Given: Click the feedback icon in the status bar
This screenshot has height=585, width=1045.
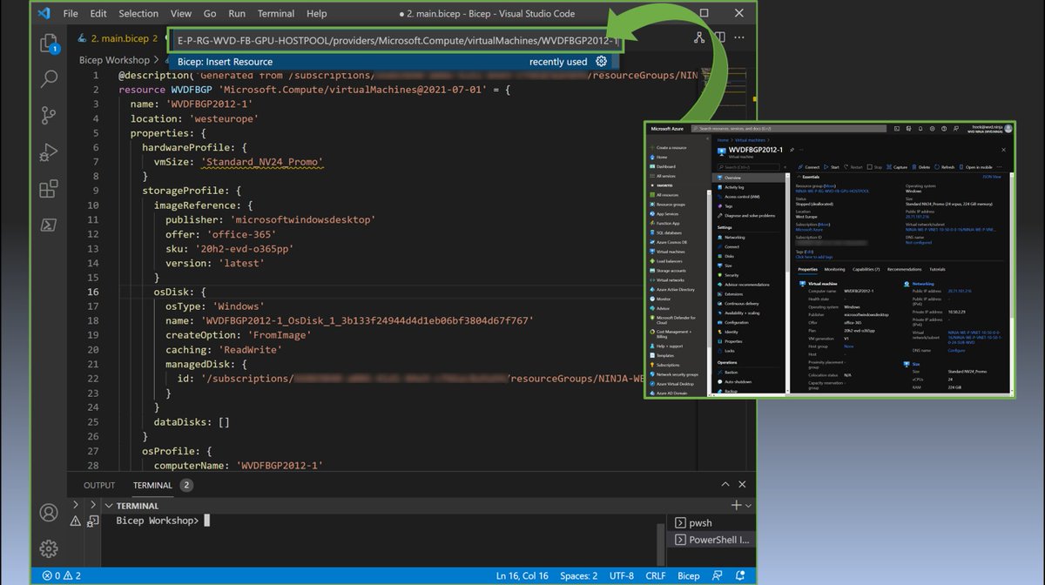Looking at the screenshot, I should (x=718, y=575).
